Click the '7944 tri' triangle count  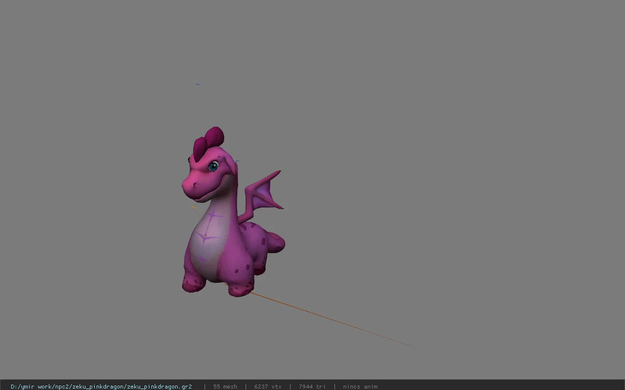312,387
